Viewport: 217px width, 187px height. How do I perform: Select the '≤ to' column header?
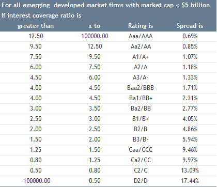pos(95,26)
